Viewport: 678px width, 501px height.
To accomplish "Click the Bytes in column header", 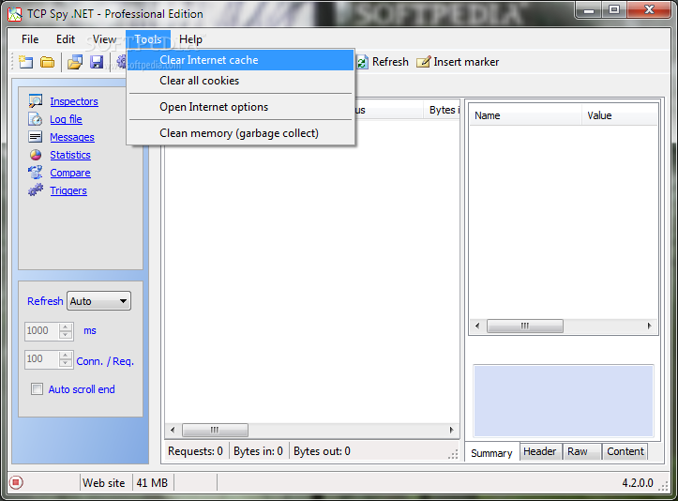I will (442, 110).
